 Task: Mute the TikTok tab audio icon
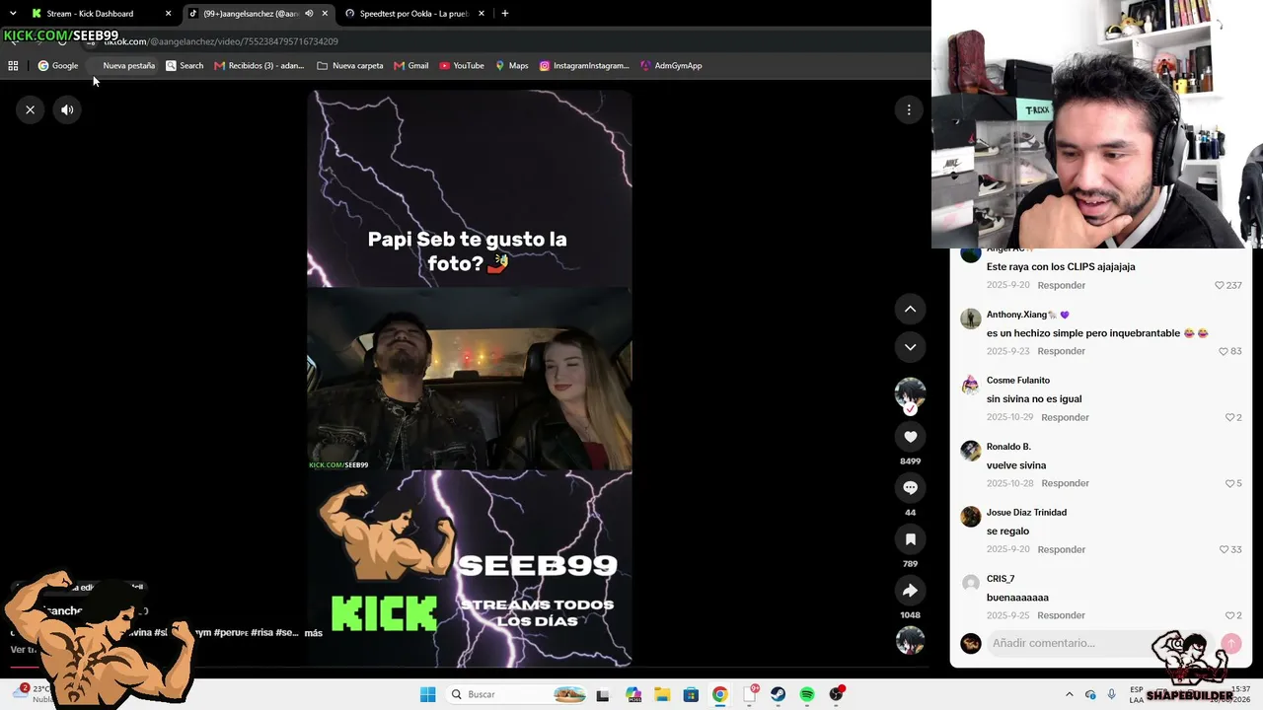[x=309, y=14]
